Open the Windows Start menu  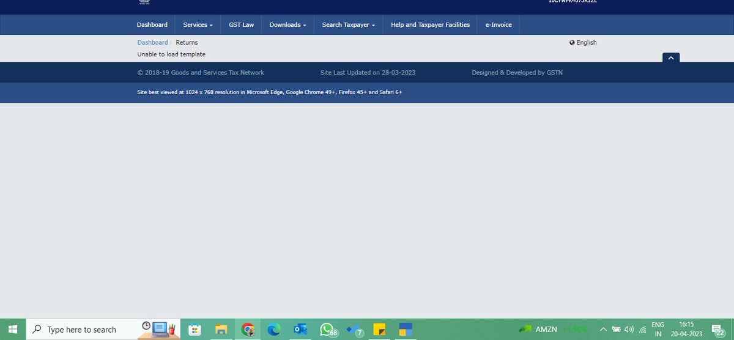pyautogui.click(x=13, y=329)
